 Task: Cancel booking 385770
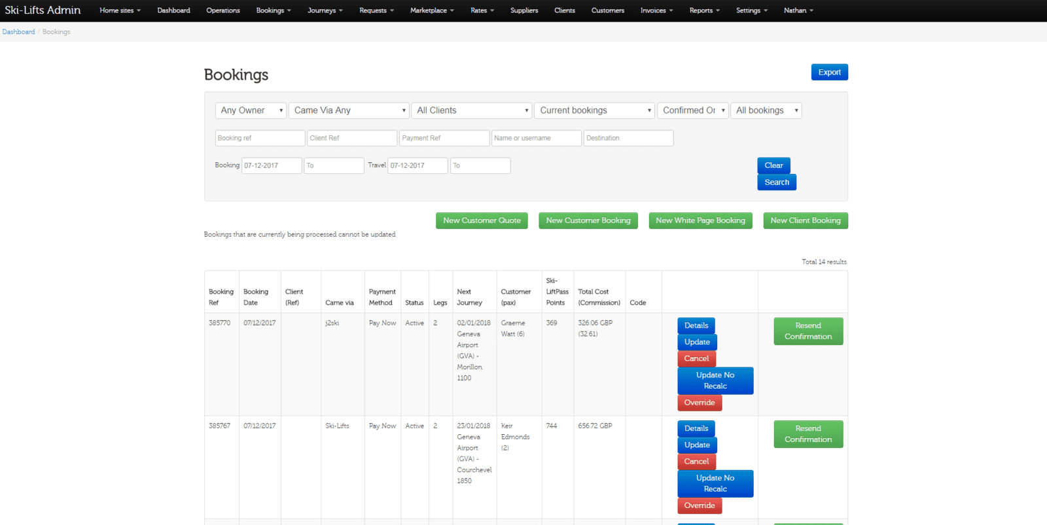(x=696, y=359)
